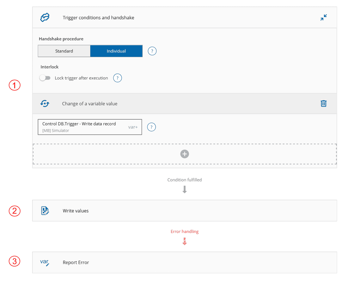Image resolution: width=347 pixels, height=285 pixels.
Task: Click the var+ marker in variable field
Action: pos(133,127)
